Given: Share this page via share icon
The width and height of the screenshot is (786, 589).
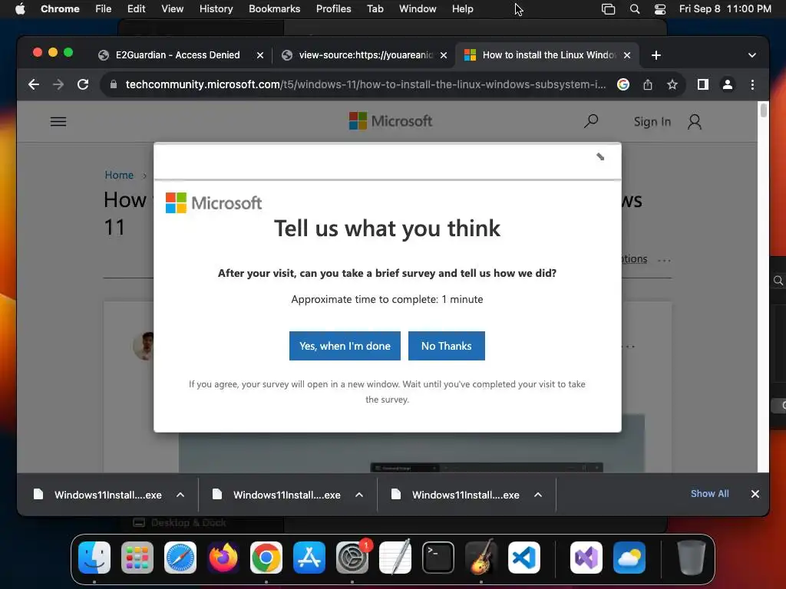Looking at the screenshot, I should [x=648, y=84].
